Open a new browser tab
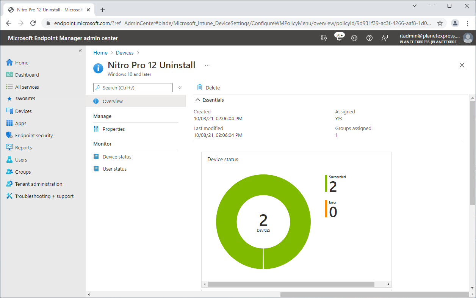This screenshot has width=476, height=298. (x=103, y=10)
